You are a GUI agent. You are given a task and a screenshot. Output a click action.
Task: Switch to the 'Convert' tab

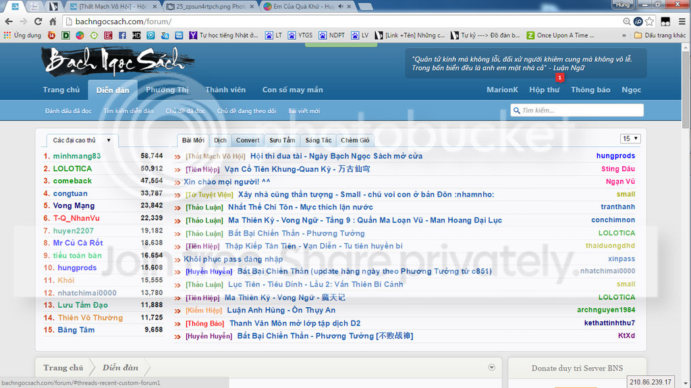click(248, 140)
